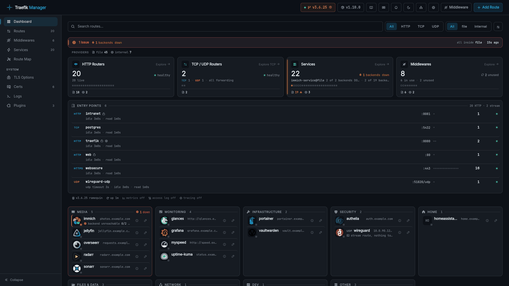Expand the intranet entry point row
This screenshot has height=286, width=509.
coord(285,116)
